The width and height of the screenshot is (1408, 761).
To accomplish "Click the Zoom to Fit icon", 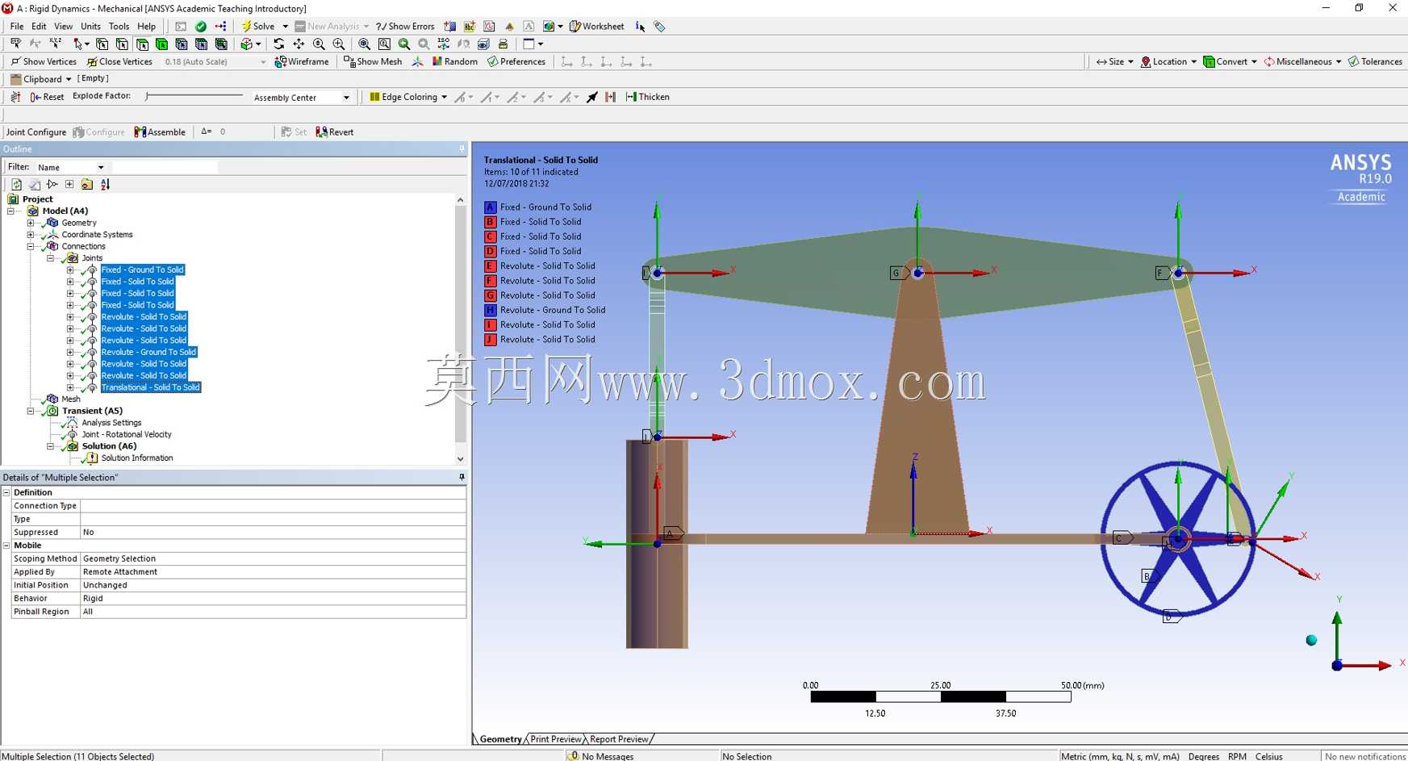I will click(x=364, y=44).
